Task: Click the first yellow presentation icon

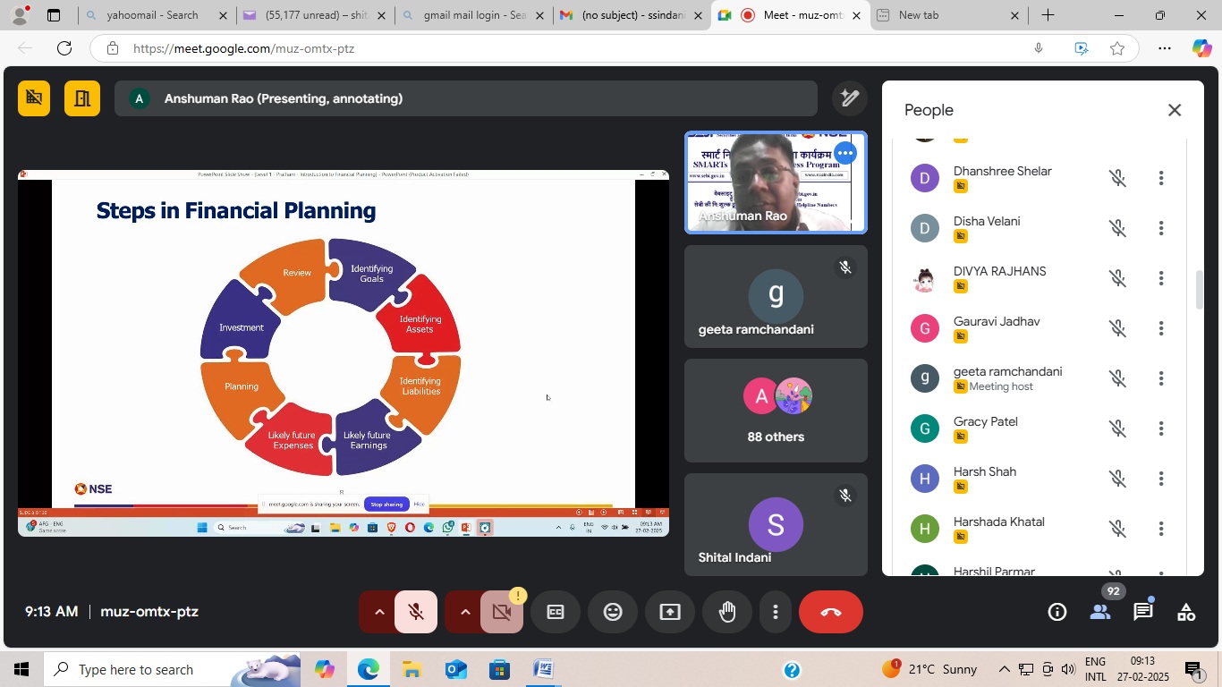Action: coord(34,98)
